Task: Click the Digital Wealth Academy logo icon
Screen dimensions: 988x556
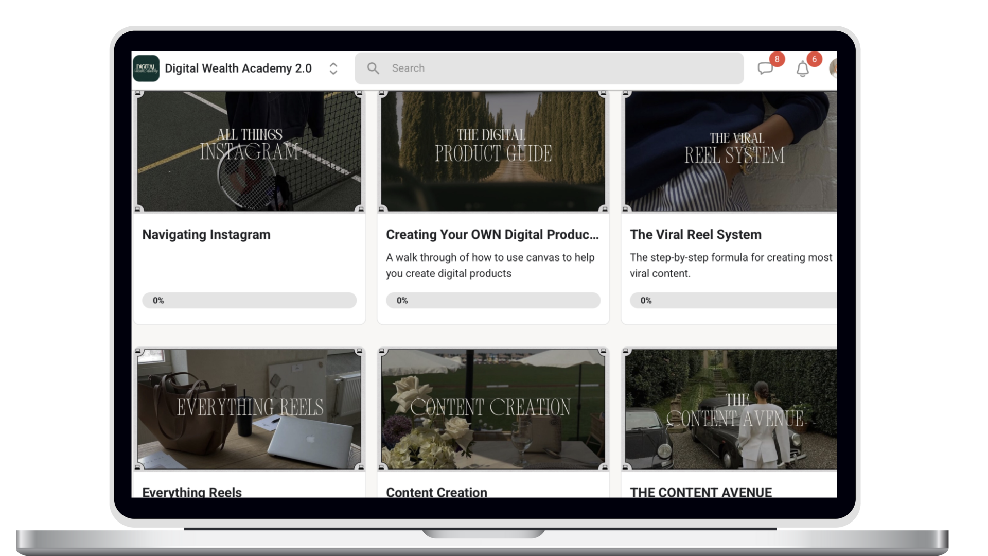Action: pyautogui.click(x=146, y=68)
